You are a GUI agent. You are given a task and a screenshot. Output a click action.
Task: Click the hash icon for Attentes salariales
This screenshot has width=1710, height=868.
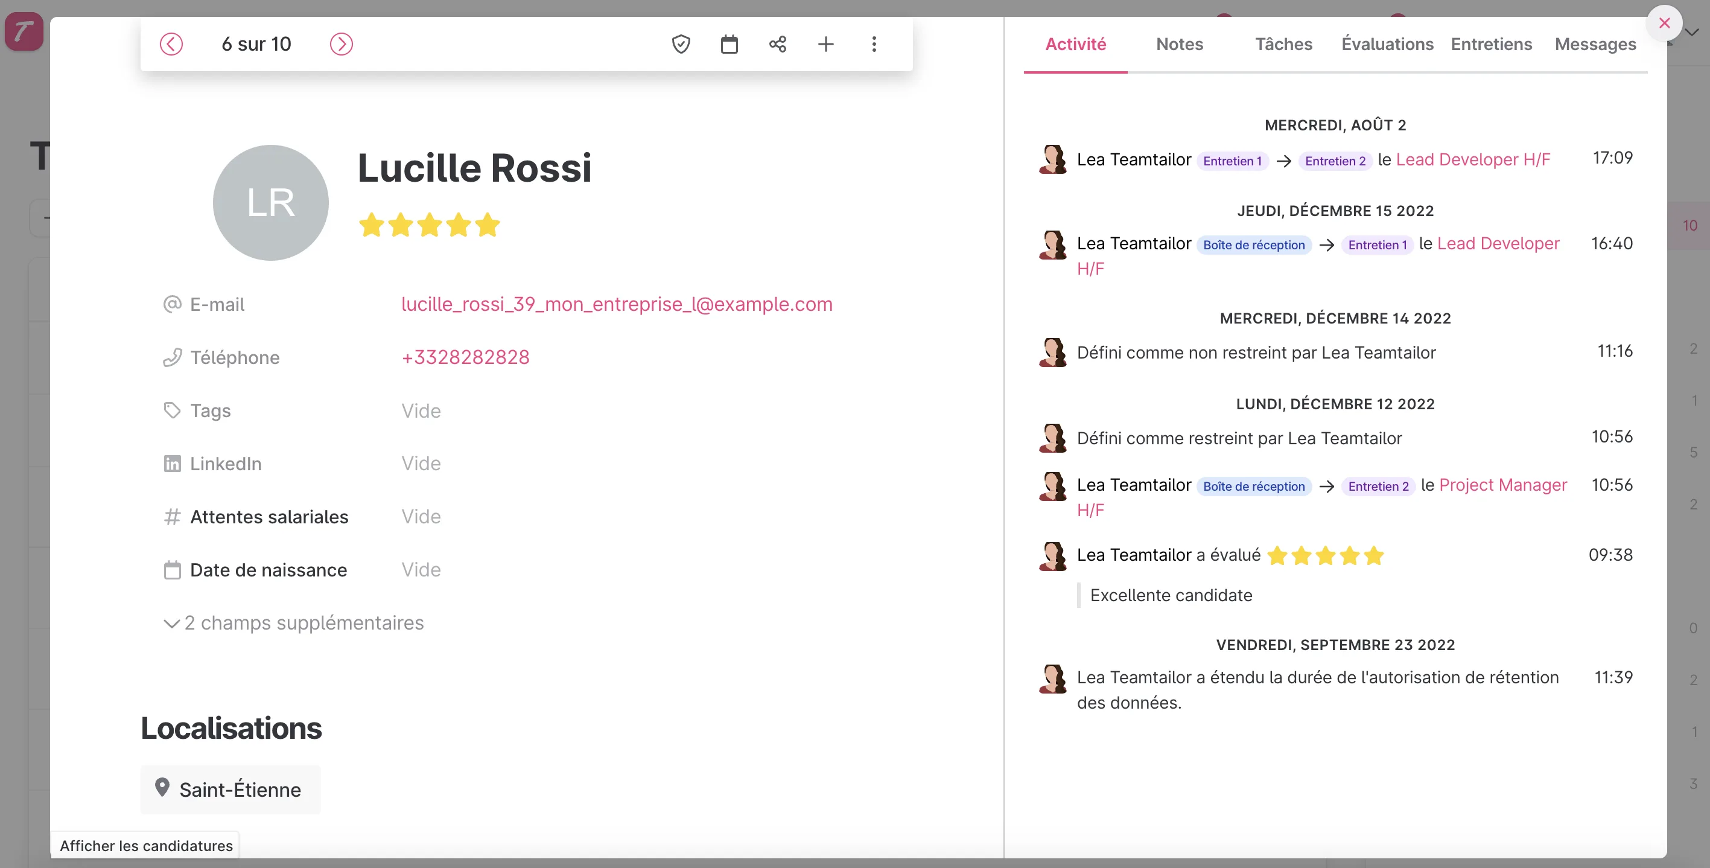pyautogui.click(x=172, y=517)
